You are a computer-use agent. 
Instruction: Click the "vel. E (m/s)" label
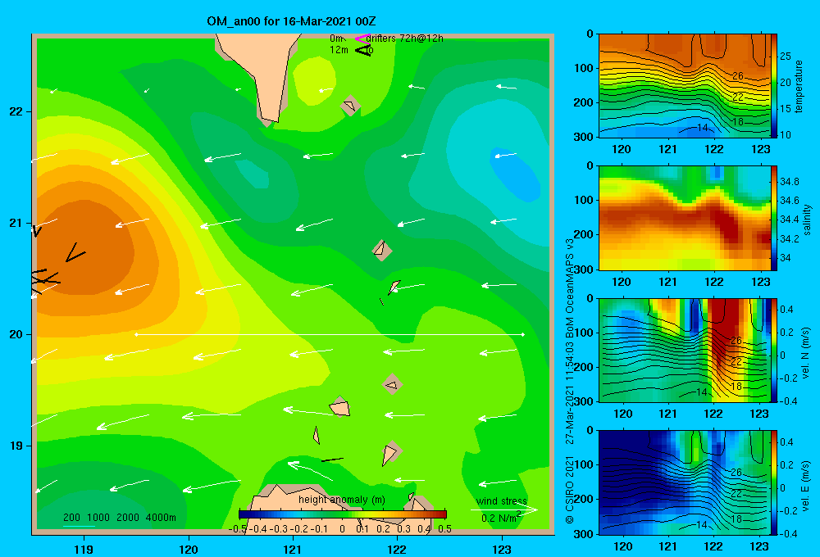[805, 485]
